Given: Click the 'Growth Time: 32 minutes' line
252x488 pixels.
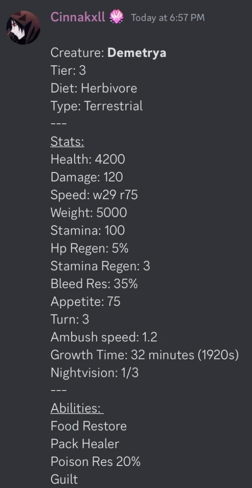Looking at the screenshot, I should click(144, 355).
